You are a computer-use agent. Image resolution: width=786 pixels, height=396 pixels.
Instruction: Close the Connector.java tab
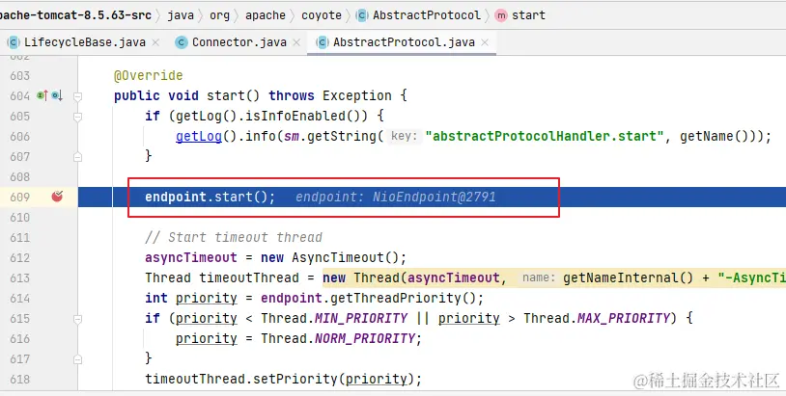(x=296, y=42)
